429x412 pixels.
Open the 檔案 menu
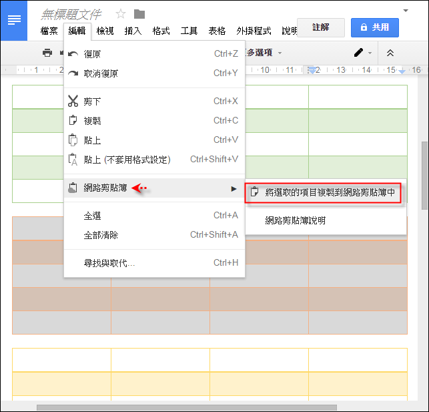(x=49, y=31)
